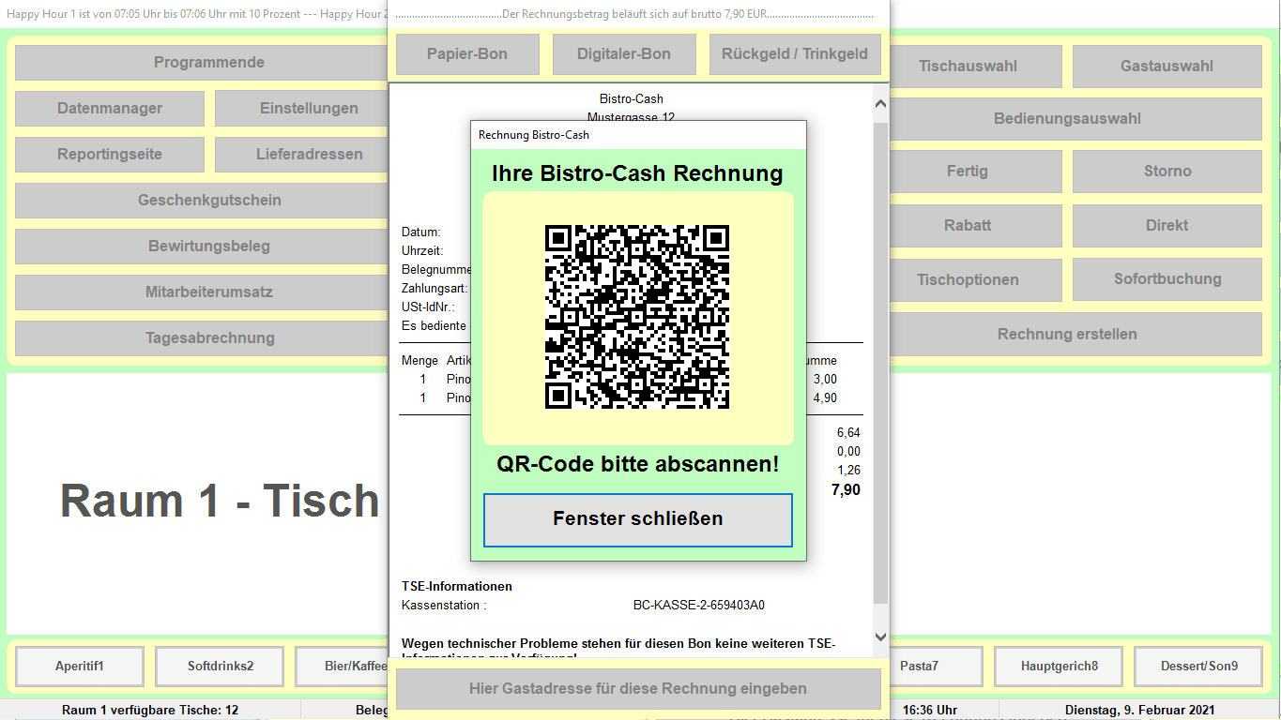Click Sofortbuchung
The height and width of the screenshot is (720, 1281).
click(x=1167, y=279)
